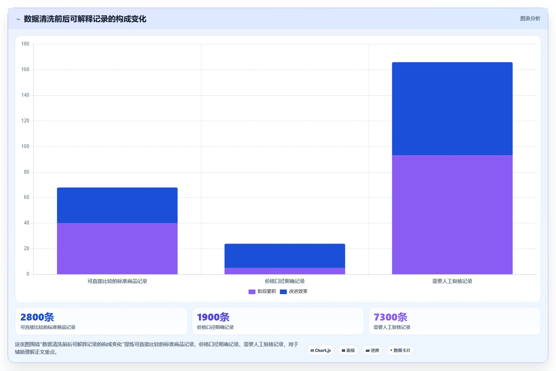The image size is (556, 371).
Task: Click 需要人工复核记录 caption under 7300条
Action: (x=392, y=327)
